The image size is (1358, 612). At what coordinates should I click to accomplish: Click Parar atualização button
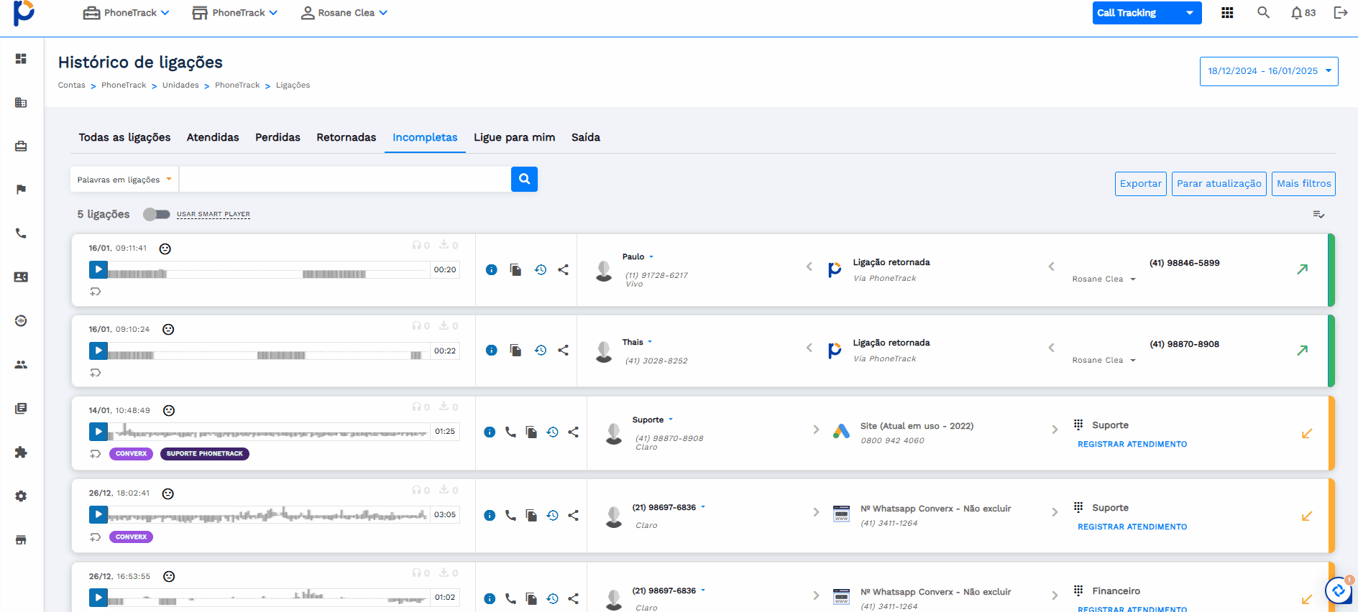coord(1219,183)
